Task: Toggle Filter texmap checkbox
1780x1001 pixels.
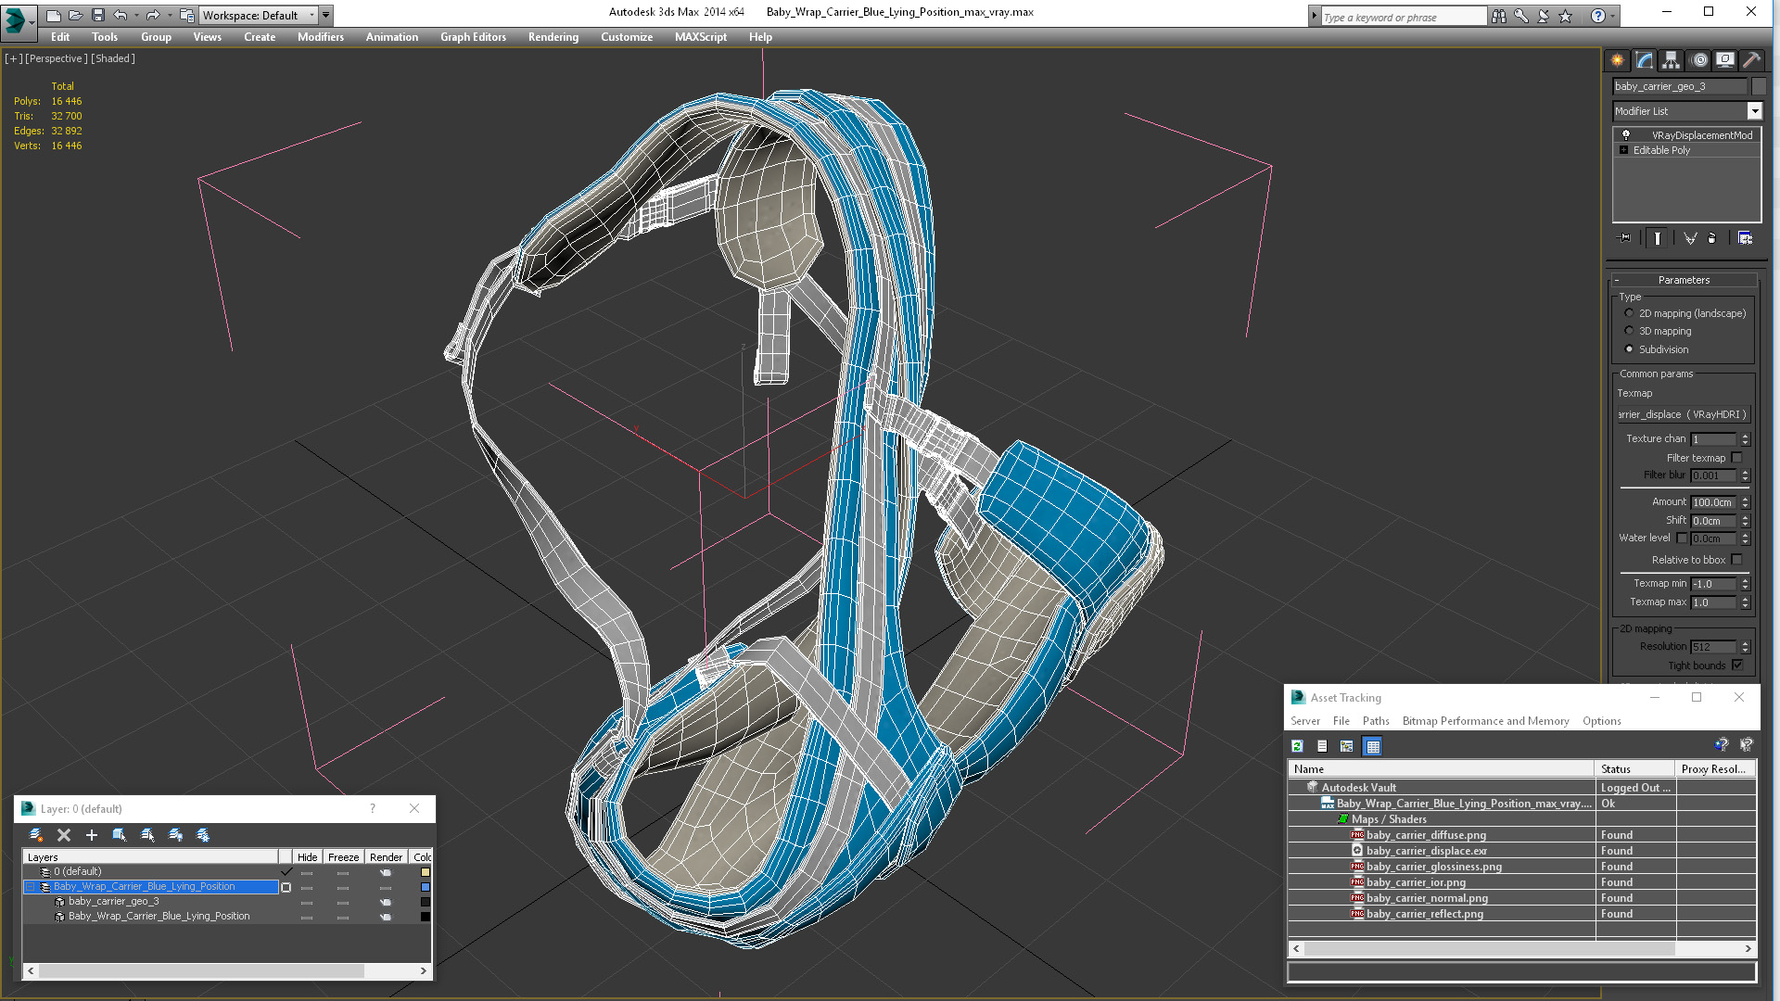Action: pyautogui.click(x=1737, y=458)
